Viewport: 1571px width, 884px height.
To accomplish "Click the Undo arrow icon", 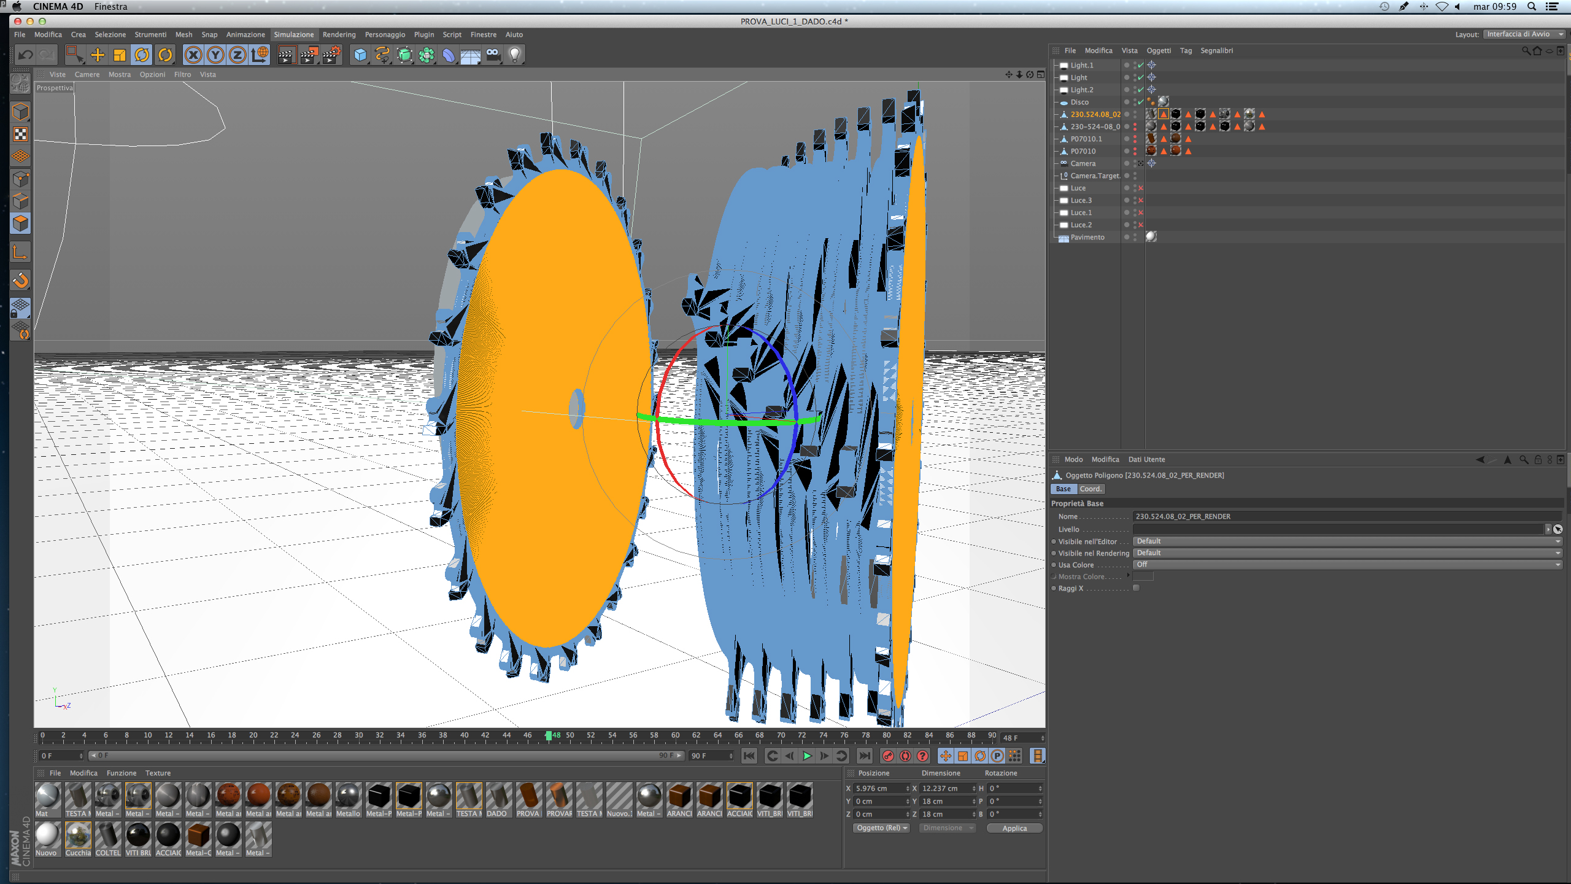I will click(x=25, y=55).
